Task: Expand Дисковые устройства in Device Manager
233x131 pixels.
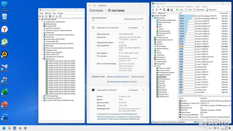Action: coord(42,28)
